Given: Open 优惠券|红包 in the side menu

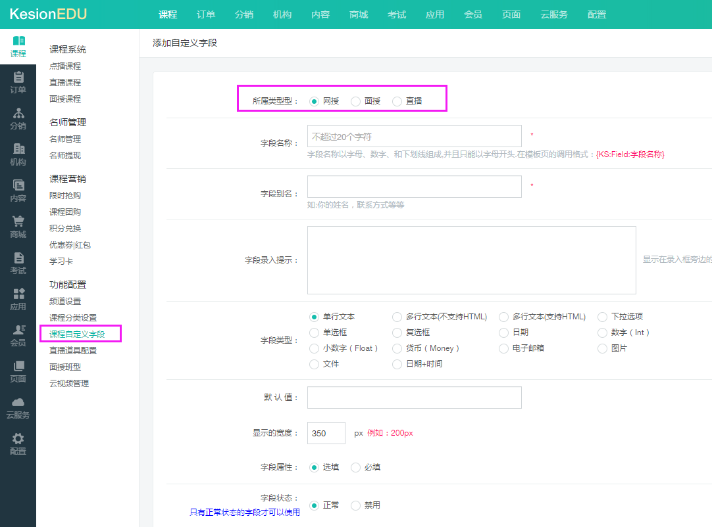Looking at the screenshot, I should tap(70, 245).
